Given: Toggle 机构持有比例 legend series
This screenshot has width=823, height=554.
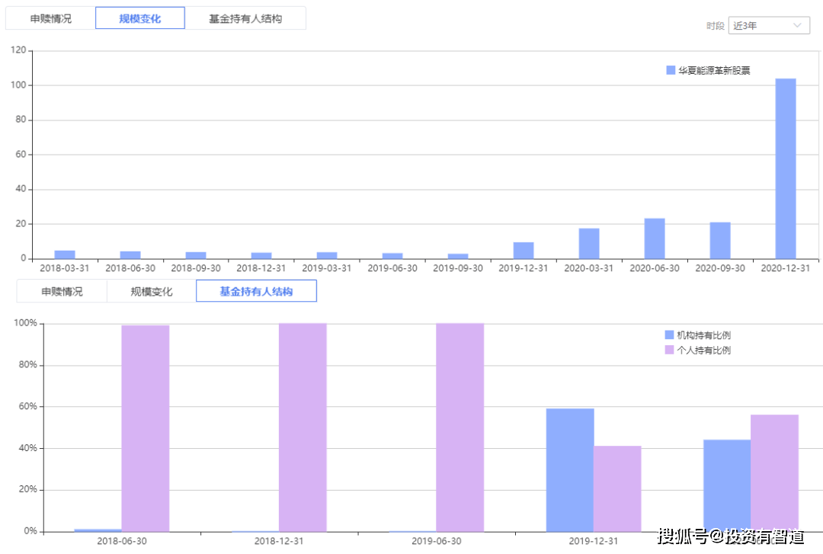Looking at the screenshot, I should coord(697,335).
